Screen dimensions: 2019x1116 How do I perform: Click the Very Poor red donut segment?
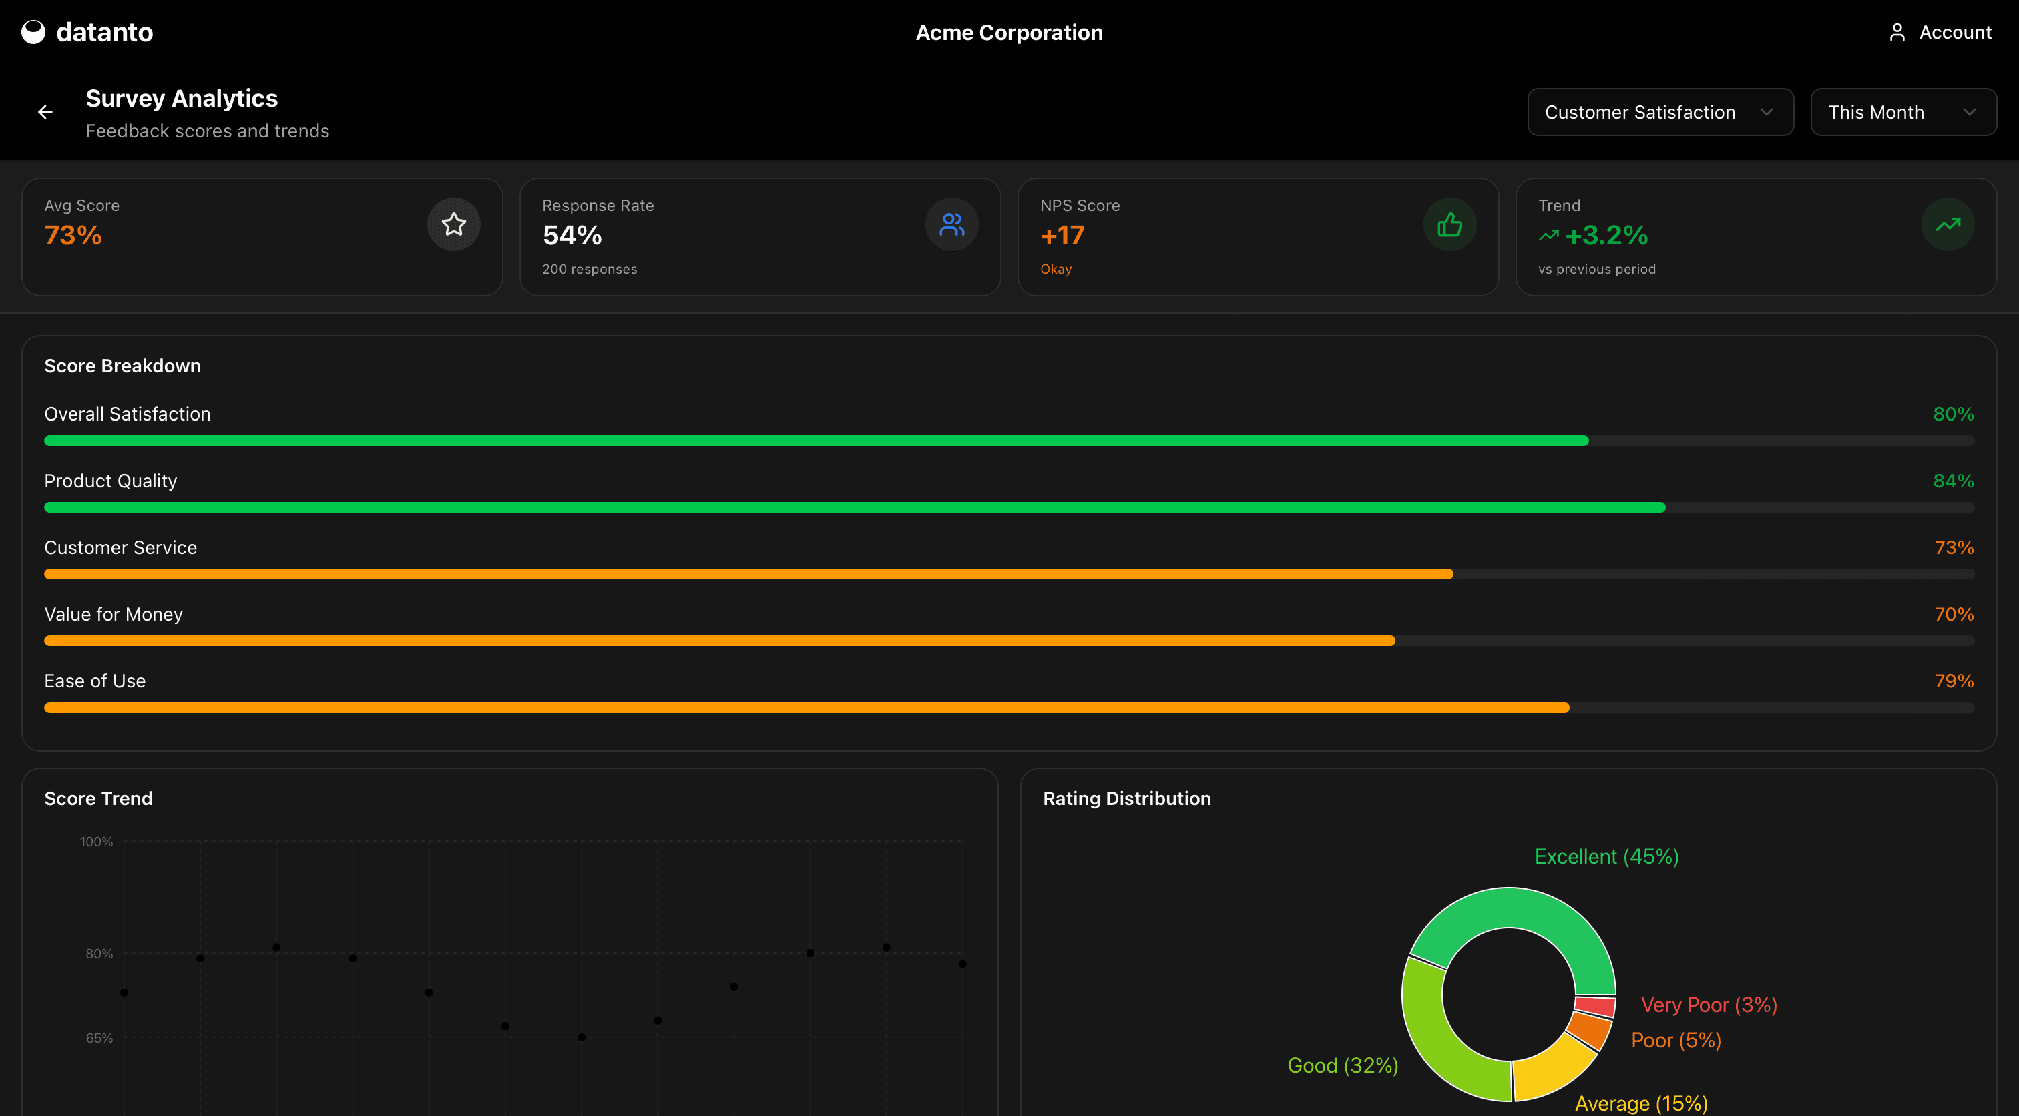click(1595, 1005)
